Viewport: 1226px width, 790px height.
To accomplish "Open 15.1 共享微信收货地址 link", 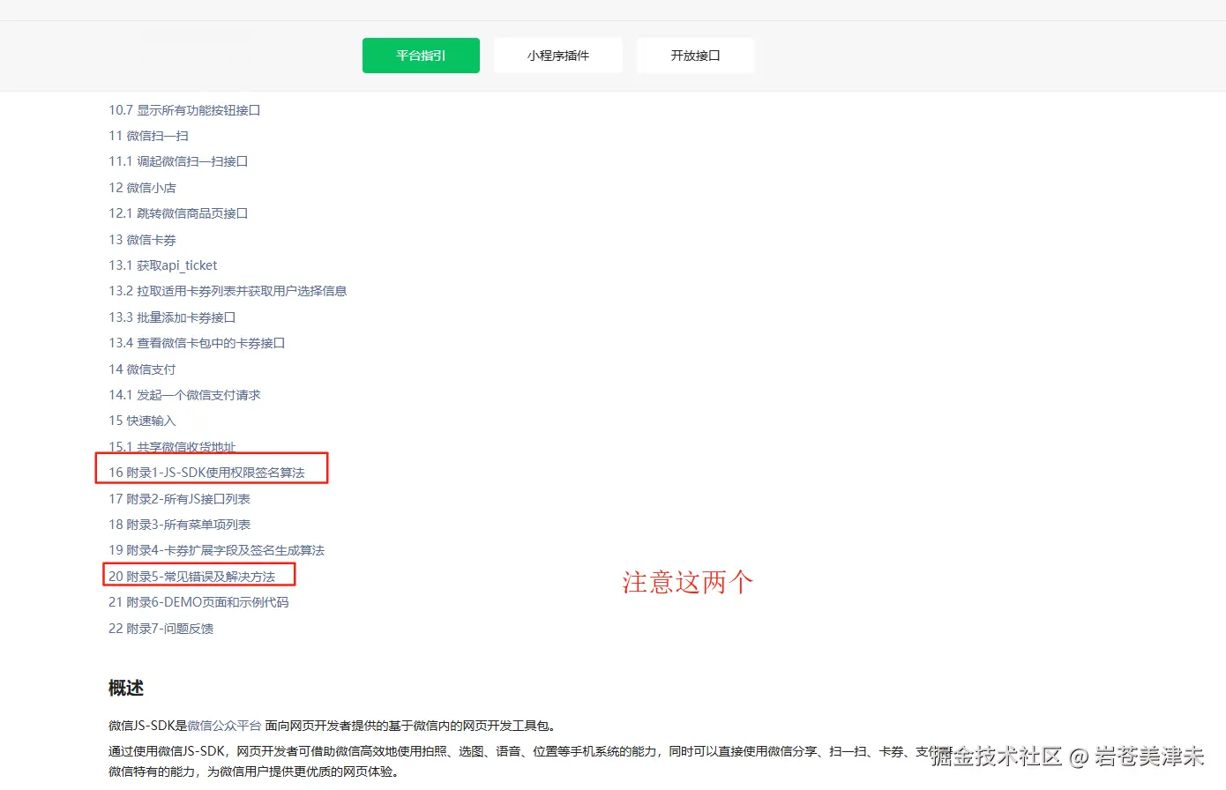I will (172, 446).
